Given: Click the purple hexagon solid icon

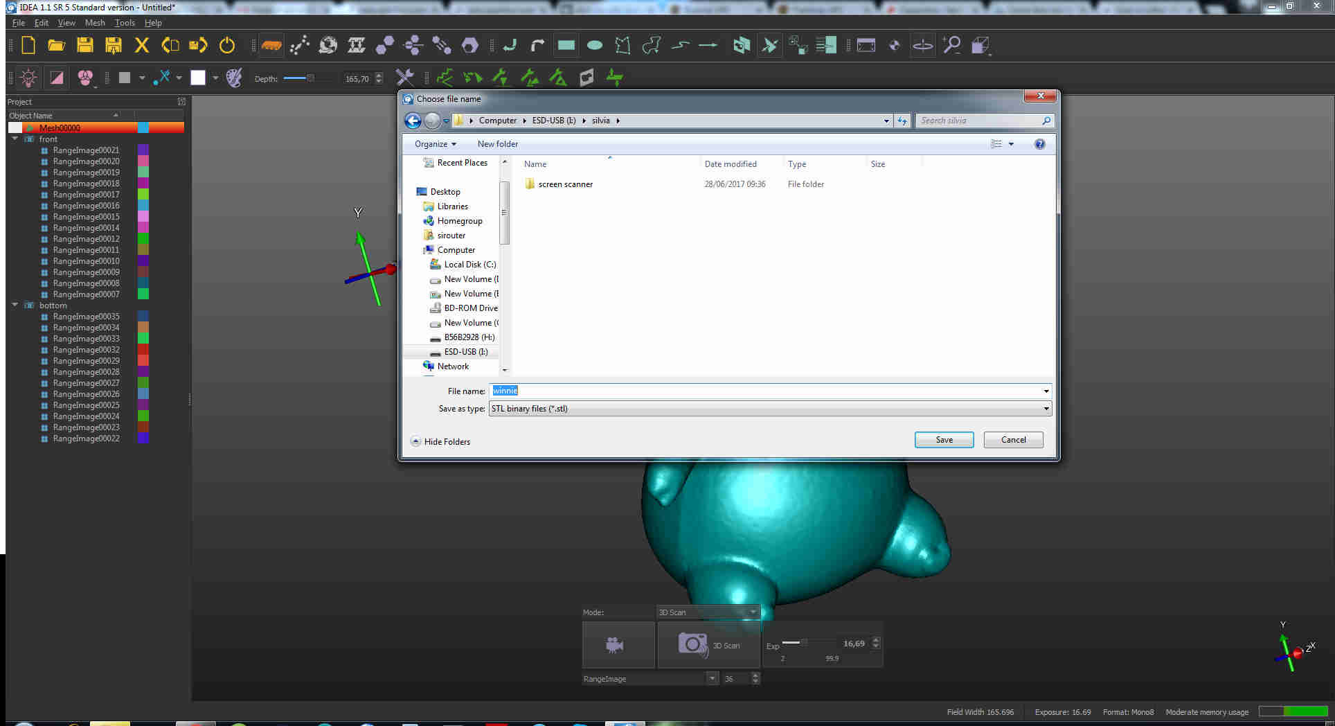Looking at the screenshot, I should click(x=470, y=46).
